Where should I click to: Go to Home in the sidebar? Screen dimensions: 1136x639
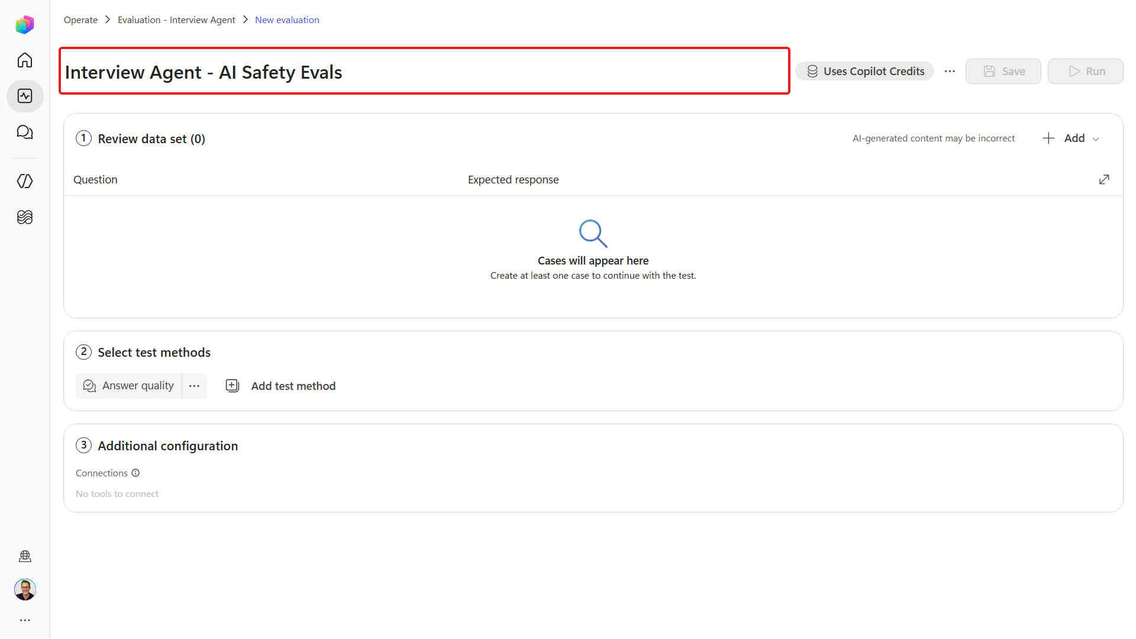tap(25, 60)
